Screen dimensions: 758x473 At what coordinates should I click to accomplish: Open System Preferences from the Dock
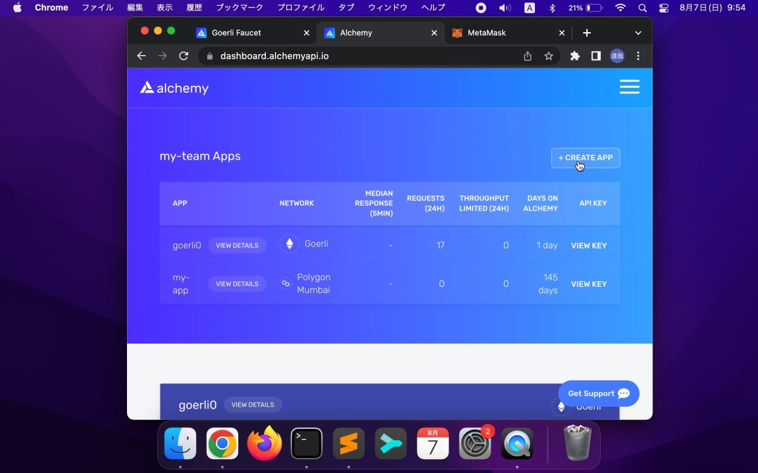point(475,444)
